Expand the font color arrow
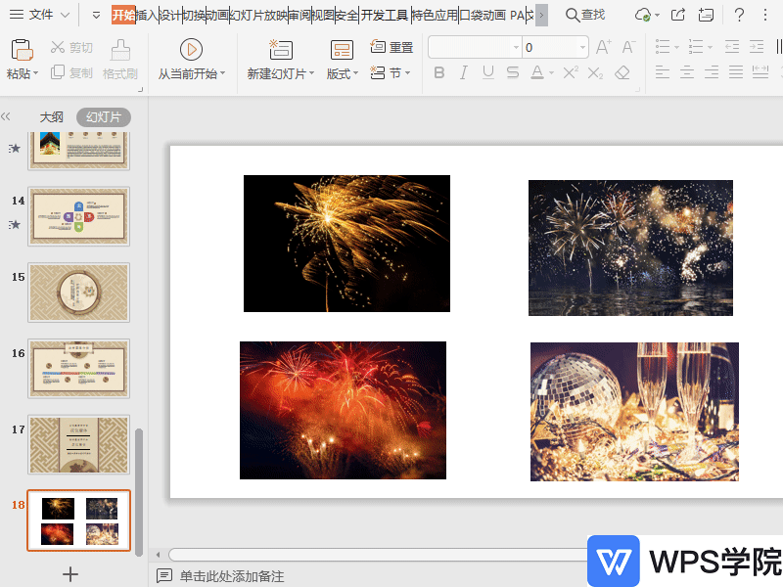This screenshot has height=587, width=783. coord(551,72)
